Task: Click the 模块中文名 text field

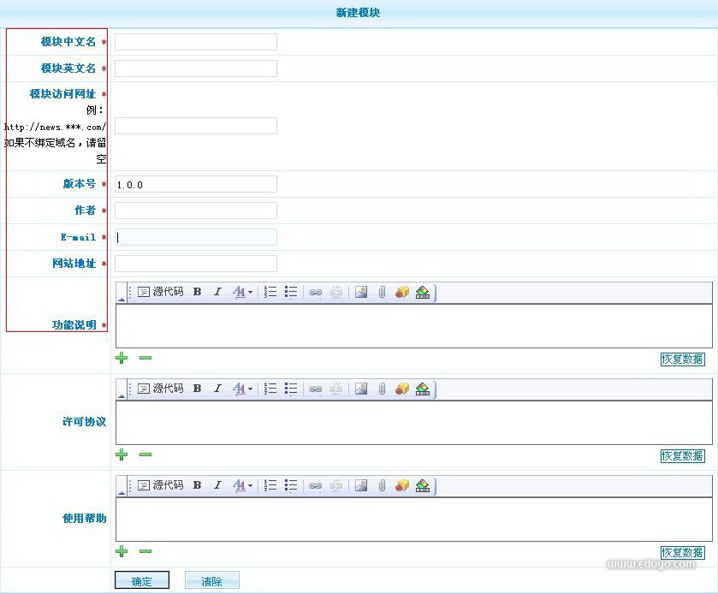Action: click(x=195, y=42)
